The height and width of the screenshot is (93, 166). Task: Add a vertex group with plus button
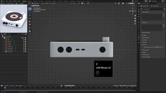(x=164, y=14)
